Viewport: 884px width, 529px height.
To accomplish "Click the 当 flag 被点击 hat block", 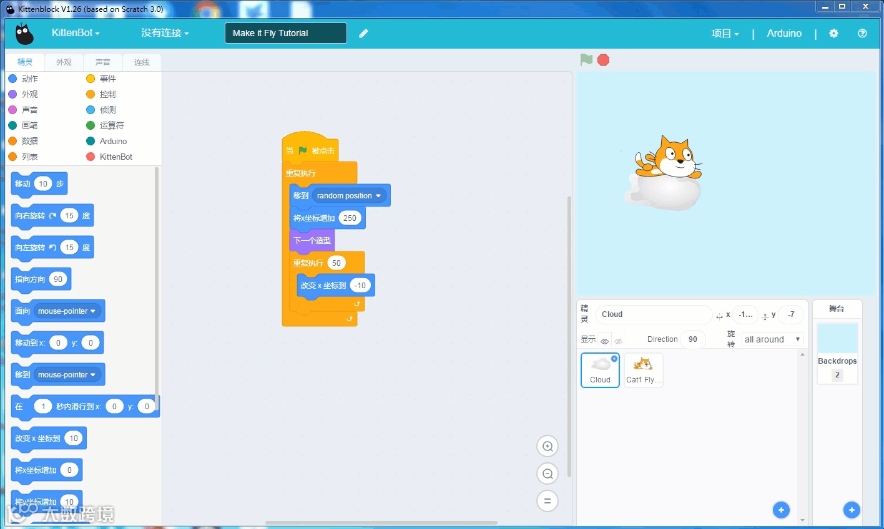I will click(x=310, y=147).
